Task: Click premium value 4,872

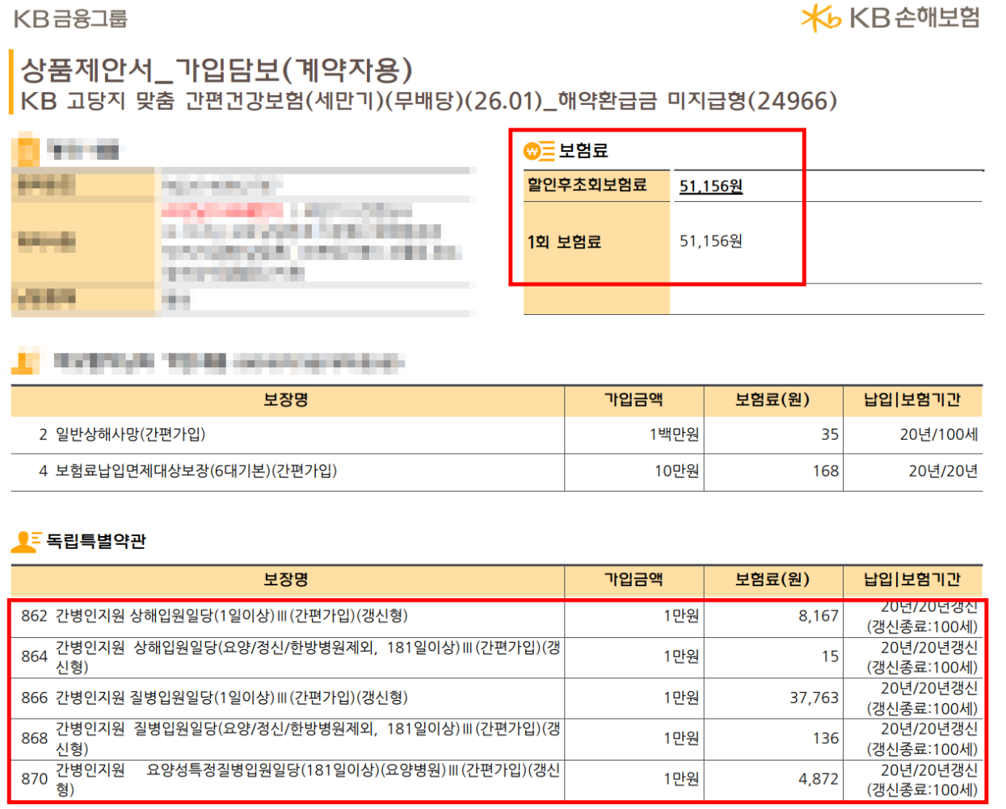Action: (x=819, y=779)
